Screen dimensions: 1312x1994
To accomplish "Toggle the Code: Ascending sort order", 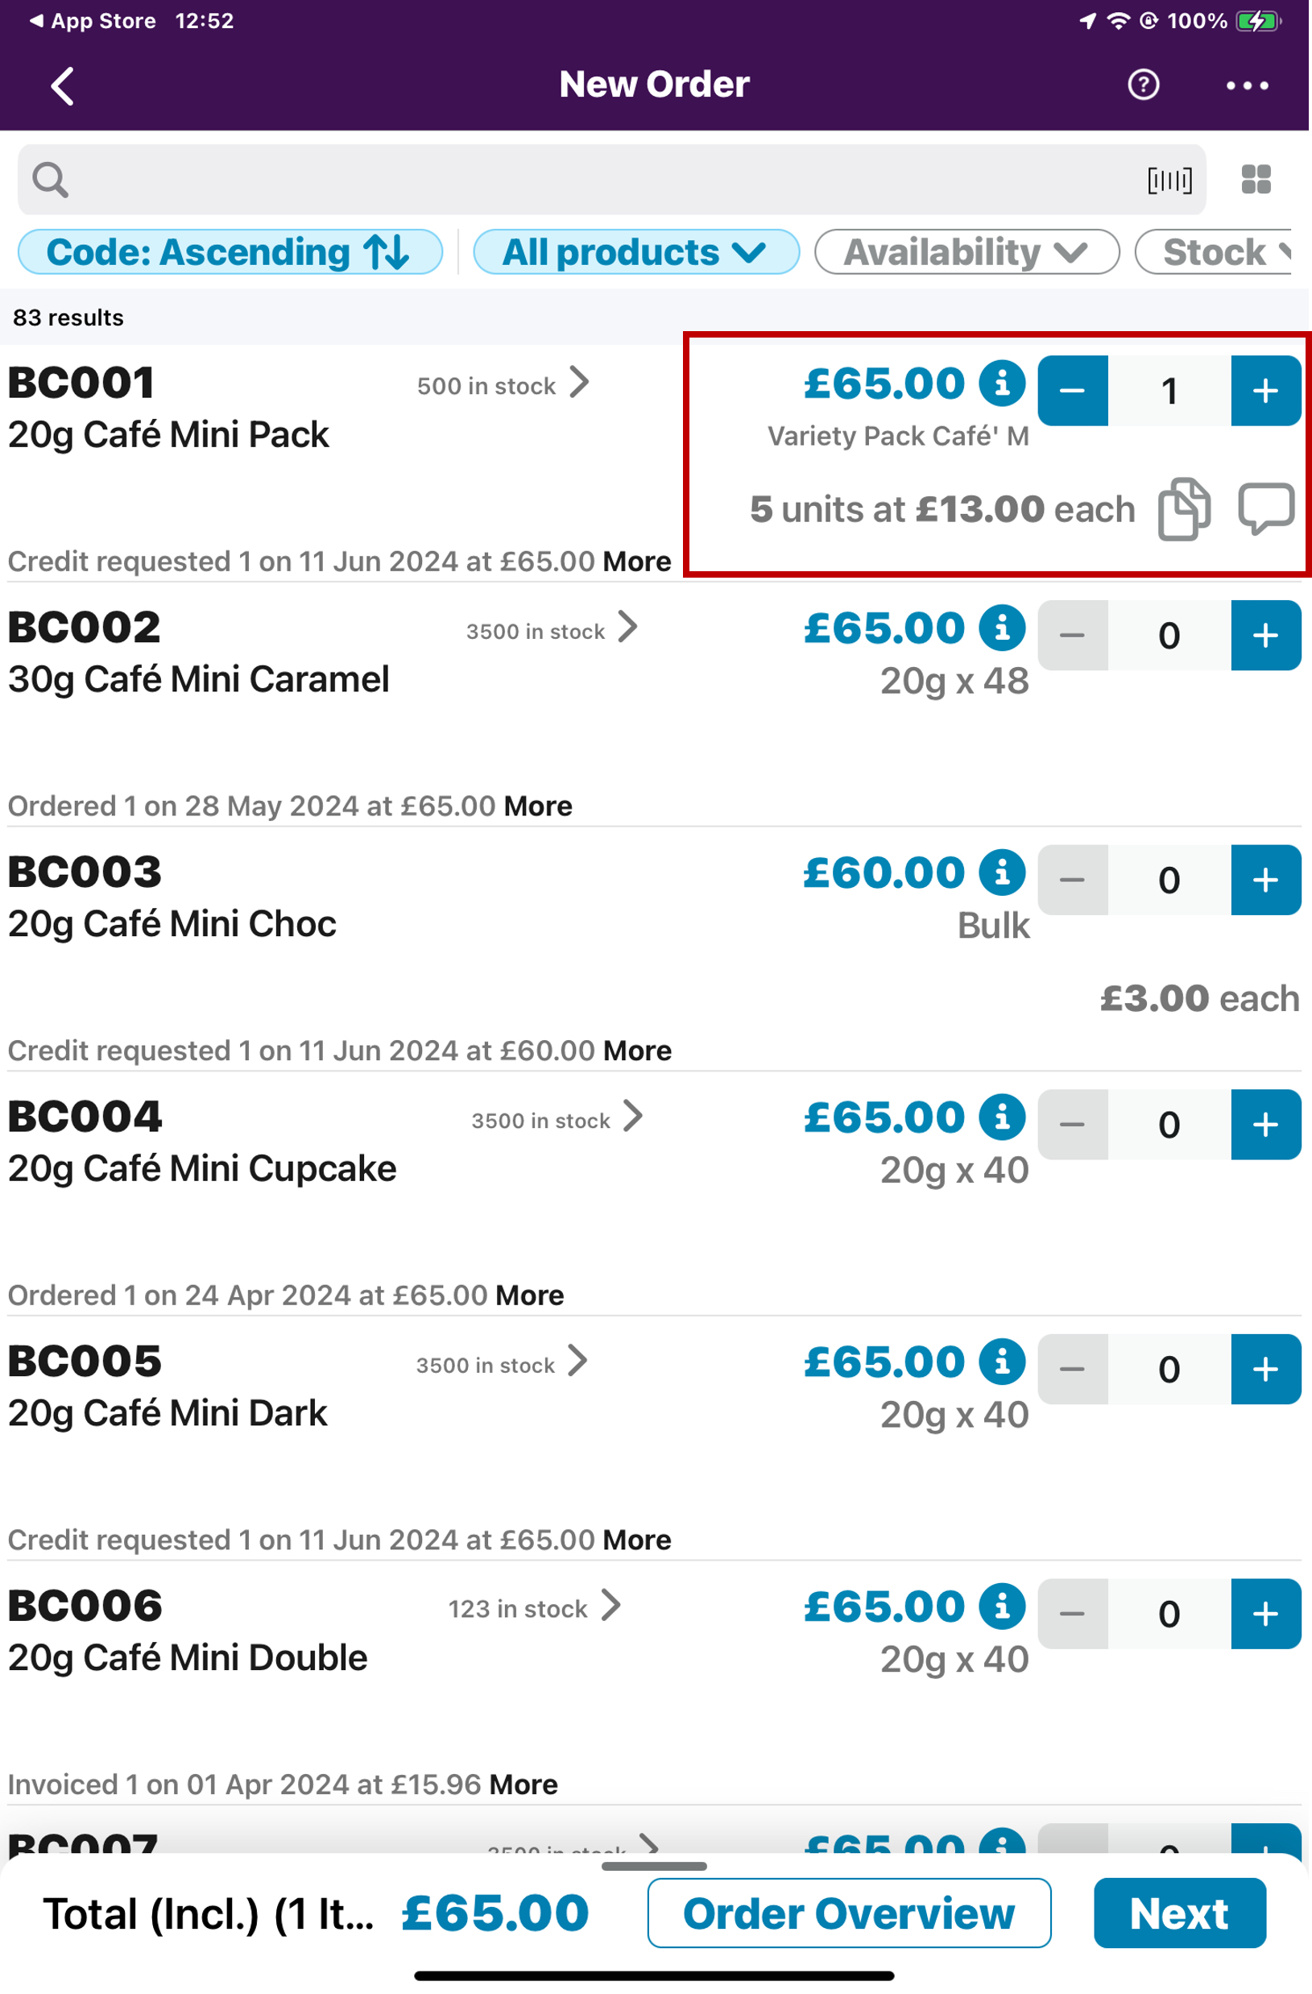I will (230, 252).
